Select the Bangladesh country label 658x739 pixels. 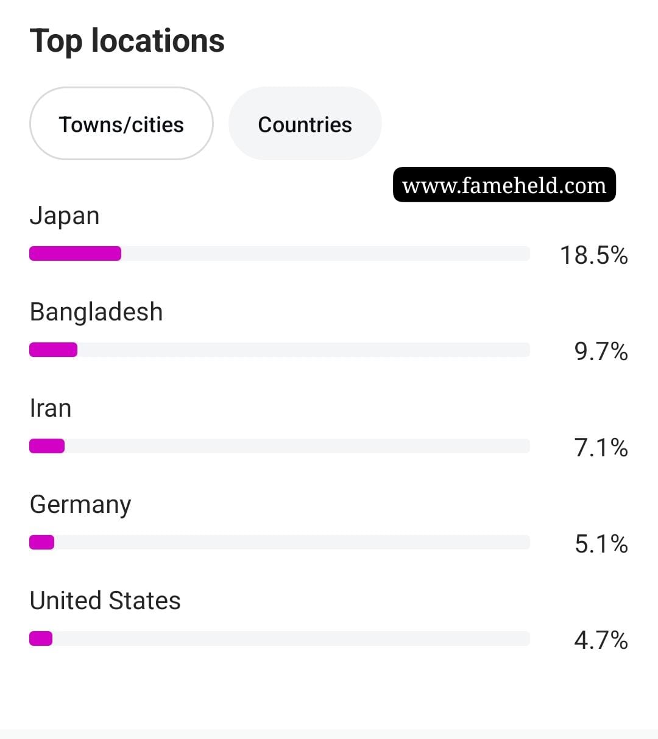[x=96, y=312]
